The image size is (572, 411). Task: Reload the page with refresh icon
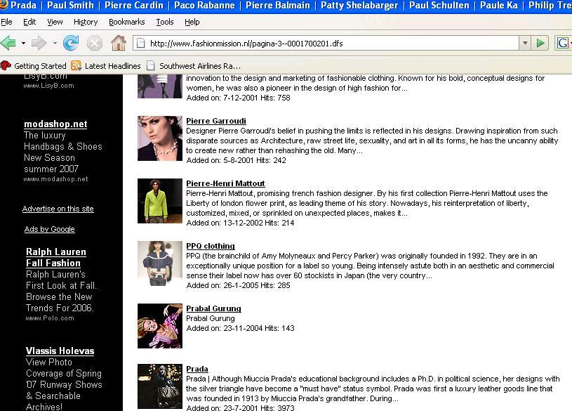coord(71,44)
